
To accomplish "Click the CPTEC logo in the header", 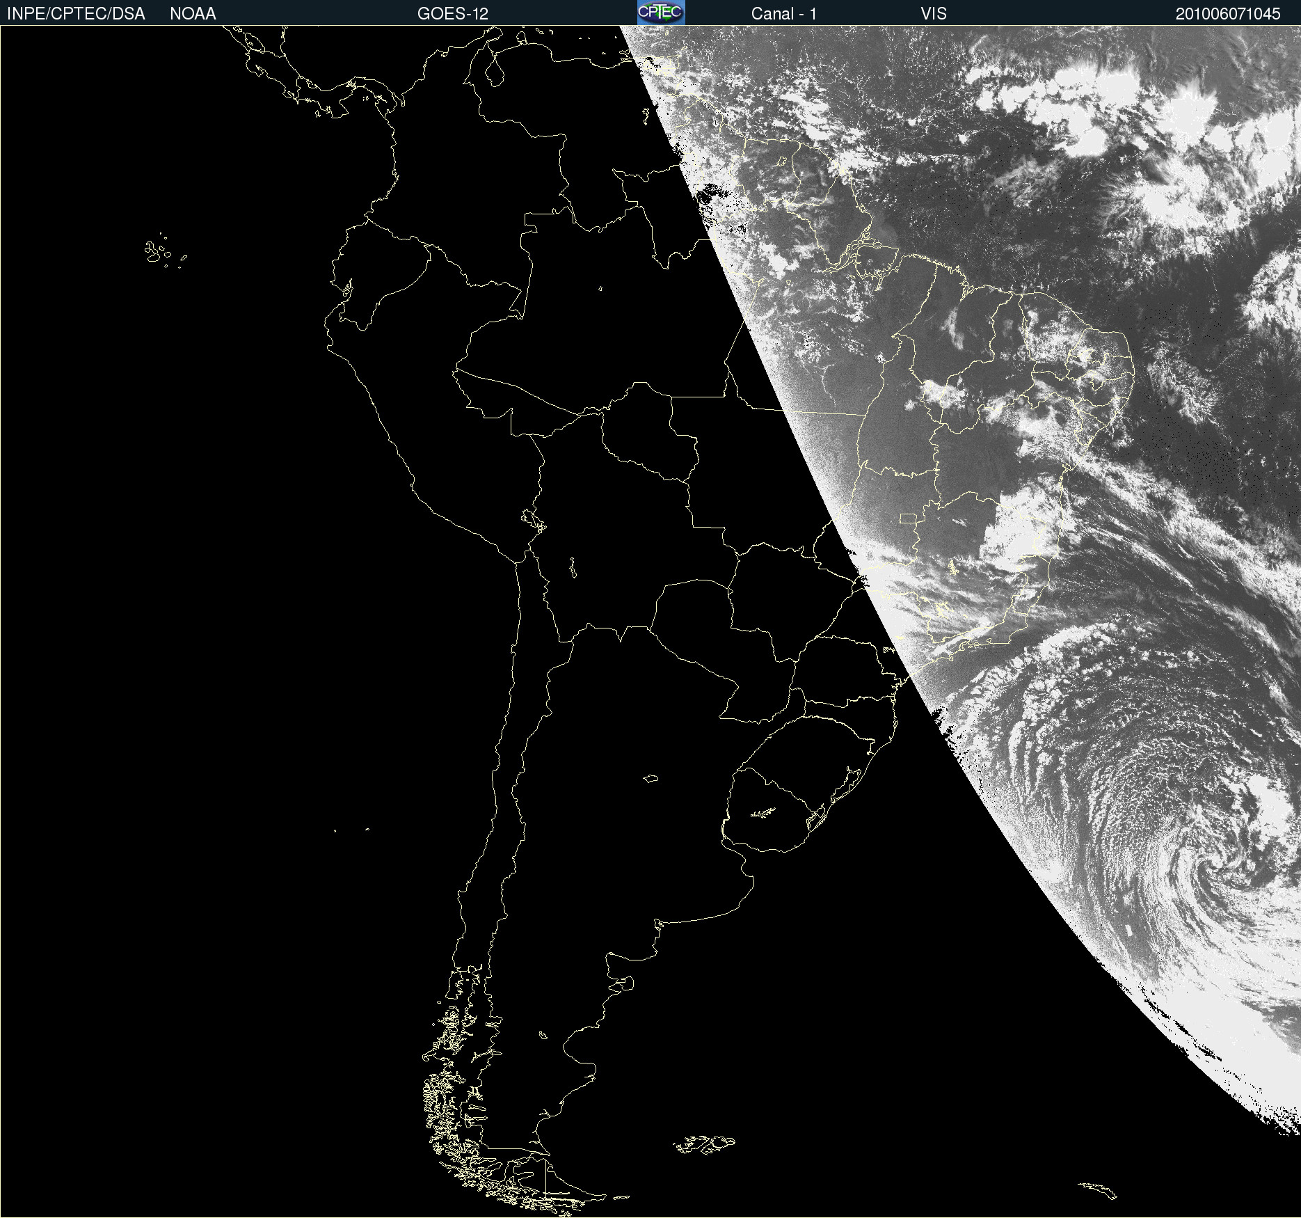I will click(x=661, y=13).
